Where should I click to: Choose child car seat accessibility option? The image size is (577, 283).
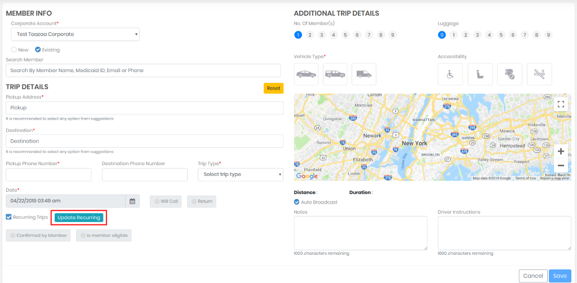click(x=480, y=74)
